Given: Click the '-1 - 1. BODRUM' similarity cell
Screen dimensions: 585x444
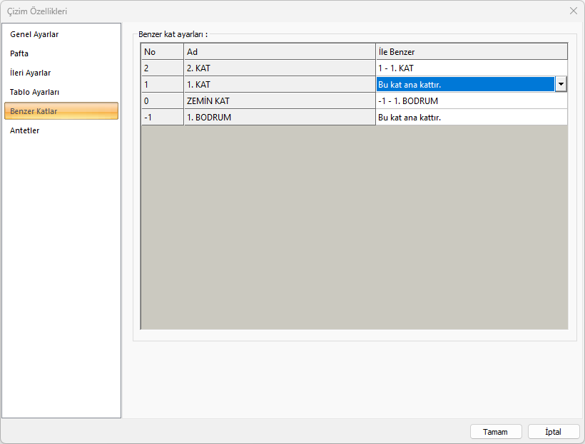Looking at the screenshot, I should pyautogui.click(x=471, y=100).
